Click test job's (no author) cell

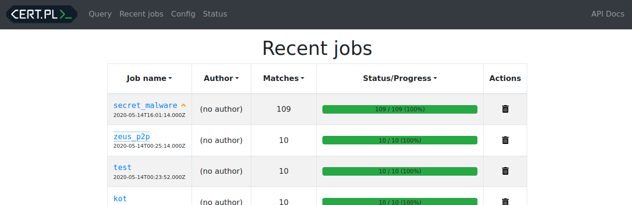point(221,171)
